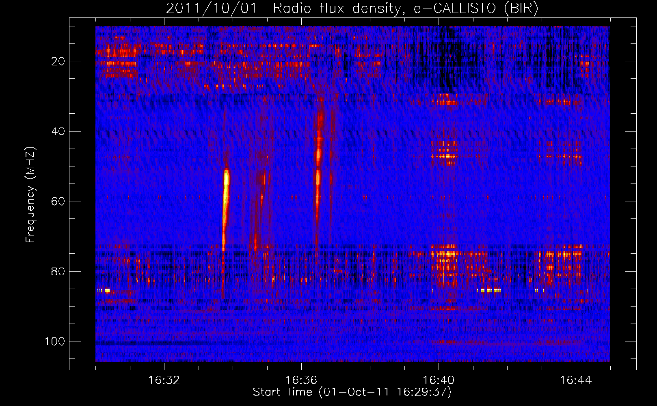Click the '20' frequency tick label

(x=58, y=61)
